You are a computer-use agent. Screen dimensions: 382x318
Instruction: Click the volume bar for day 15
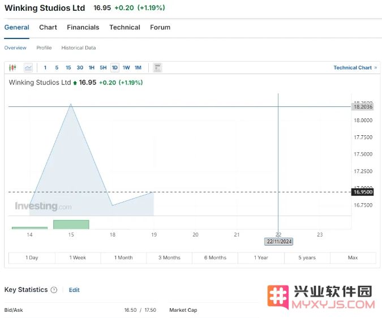point(71,225)
